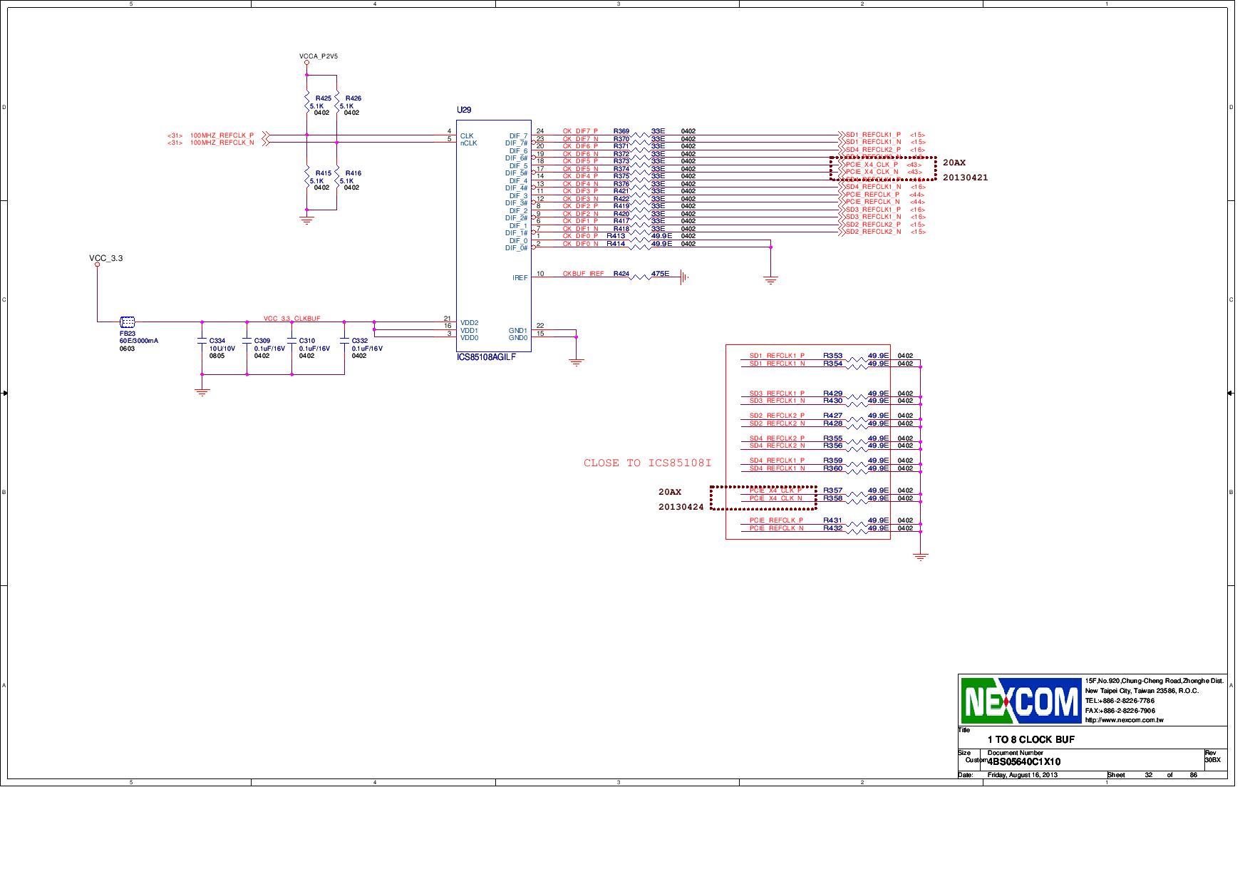Toggle the dashed 20AX box around PCIE_X4_CLK_P
The height and width of the screenshot is (884, 1250).
882,167
